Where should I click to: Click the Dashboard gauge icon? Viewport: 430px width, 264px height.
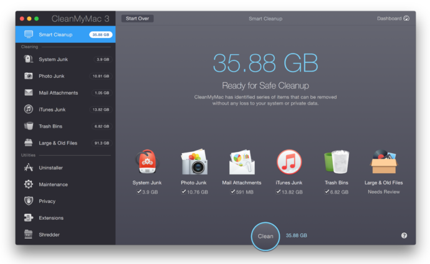[406, 18]
